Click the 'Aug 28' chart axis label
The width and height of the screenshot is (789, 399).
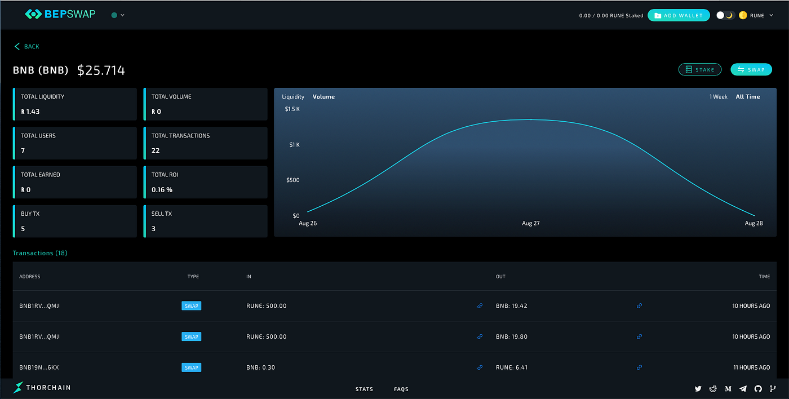pyautogui.click(x=753, y=224)
